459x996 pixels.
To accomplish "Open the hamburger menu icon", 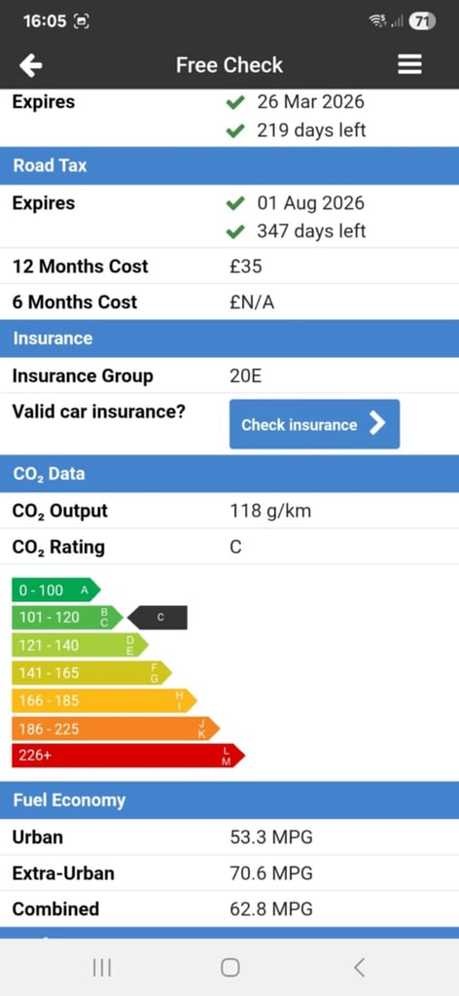I will tap(409, 64).
